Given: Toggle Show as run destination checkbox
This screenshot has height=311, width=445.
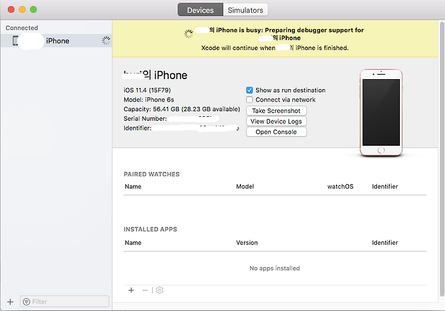Looking at the screenshot, I should 250,90.
